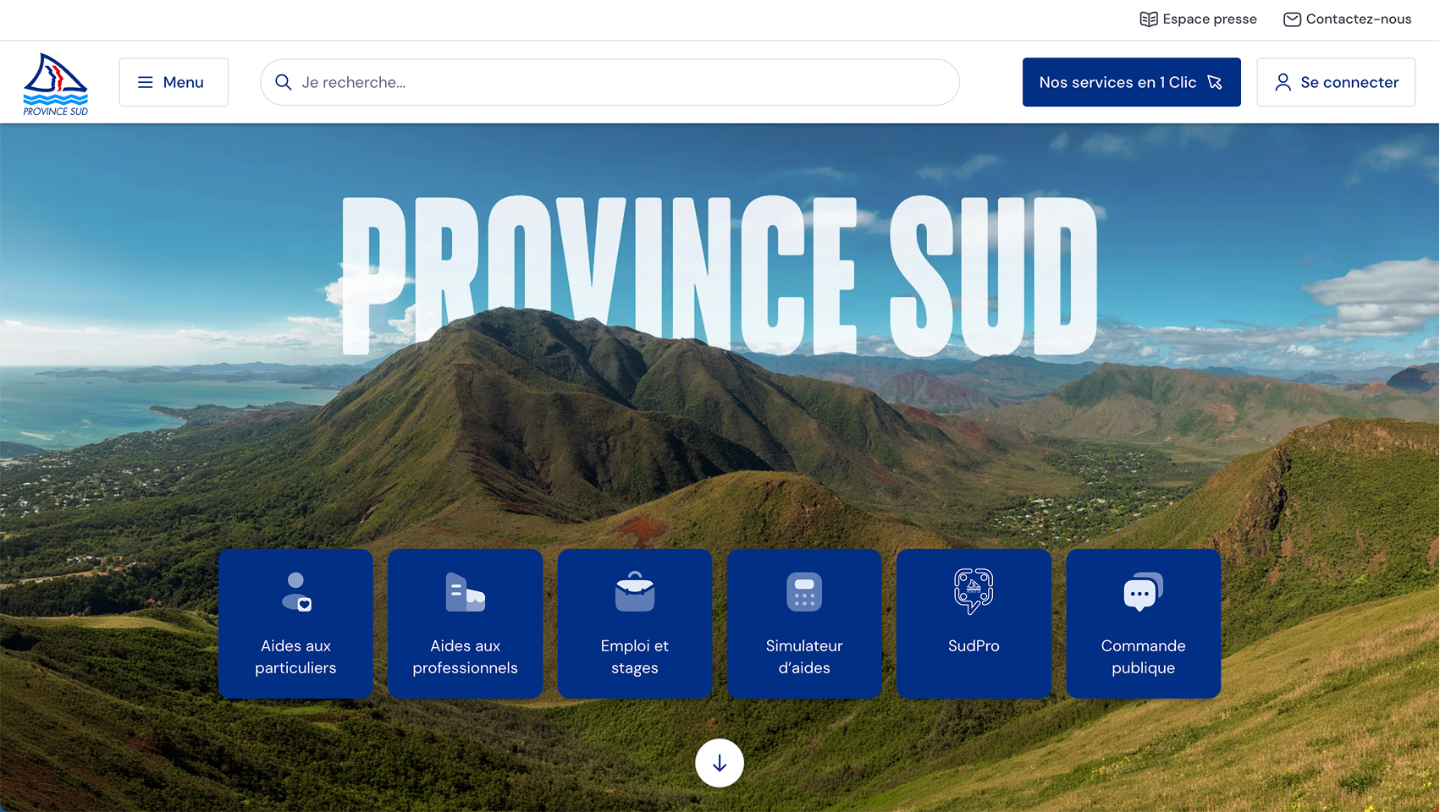The height and width of the screenshot is (812, 1440).
Task: Click the person icon in 'Se connecter'
Action: tap(1283, 82)
